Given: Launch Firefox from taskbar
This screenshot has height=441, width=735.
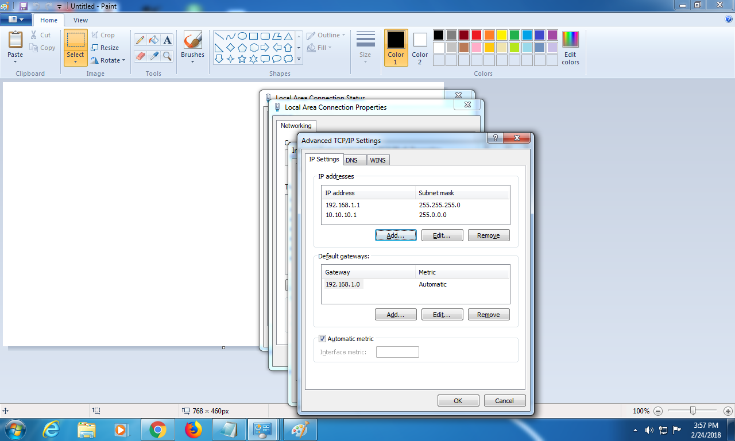Looking at the screenshot, I should tap(194, 430).
